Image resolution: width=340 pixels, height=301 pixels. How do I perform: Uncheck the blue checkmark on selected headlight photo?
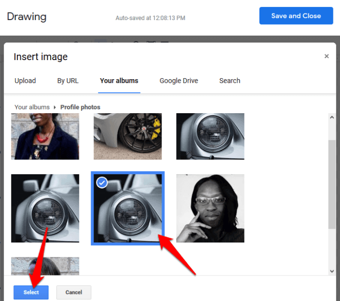tap(102, 182)
